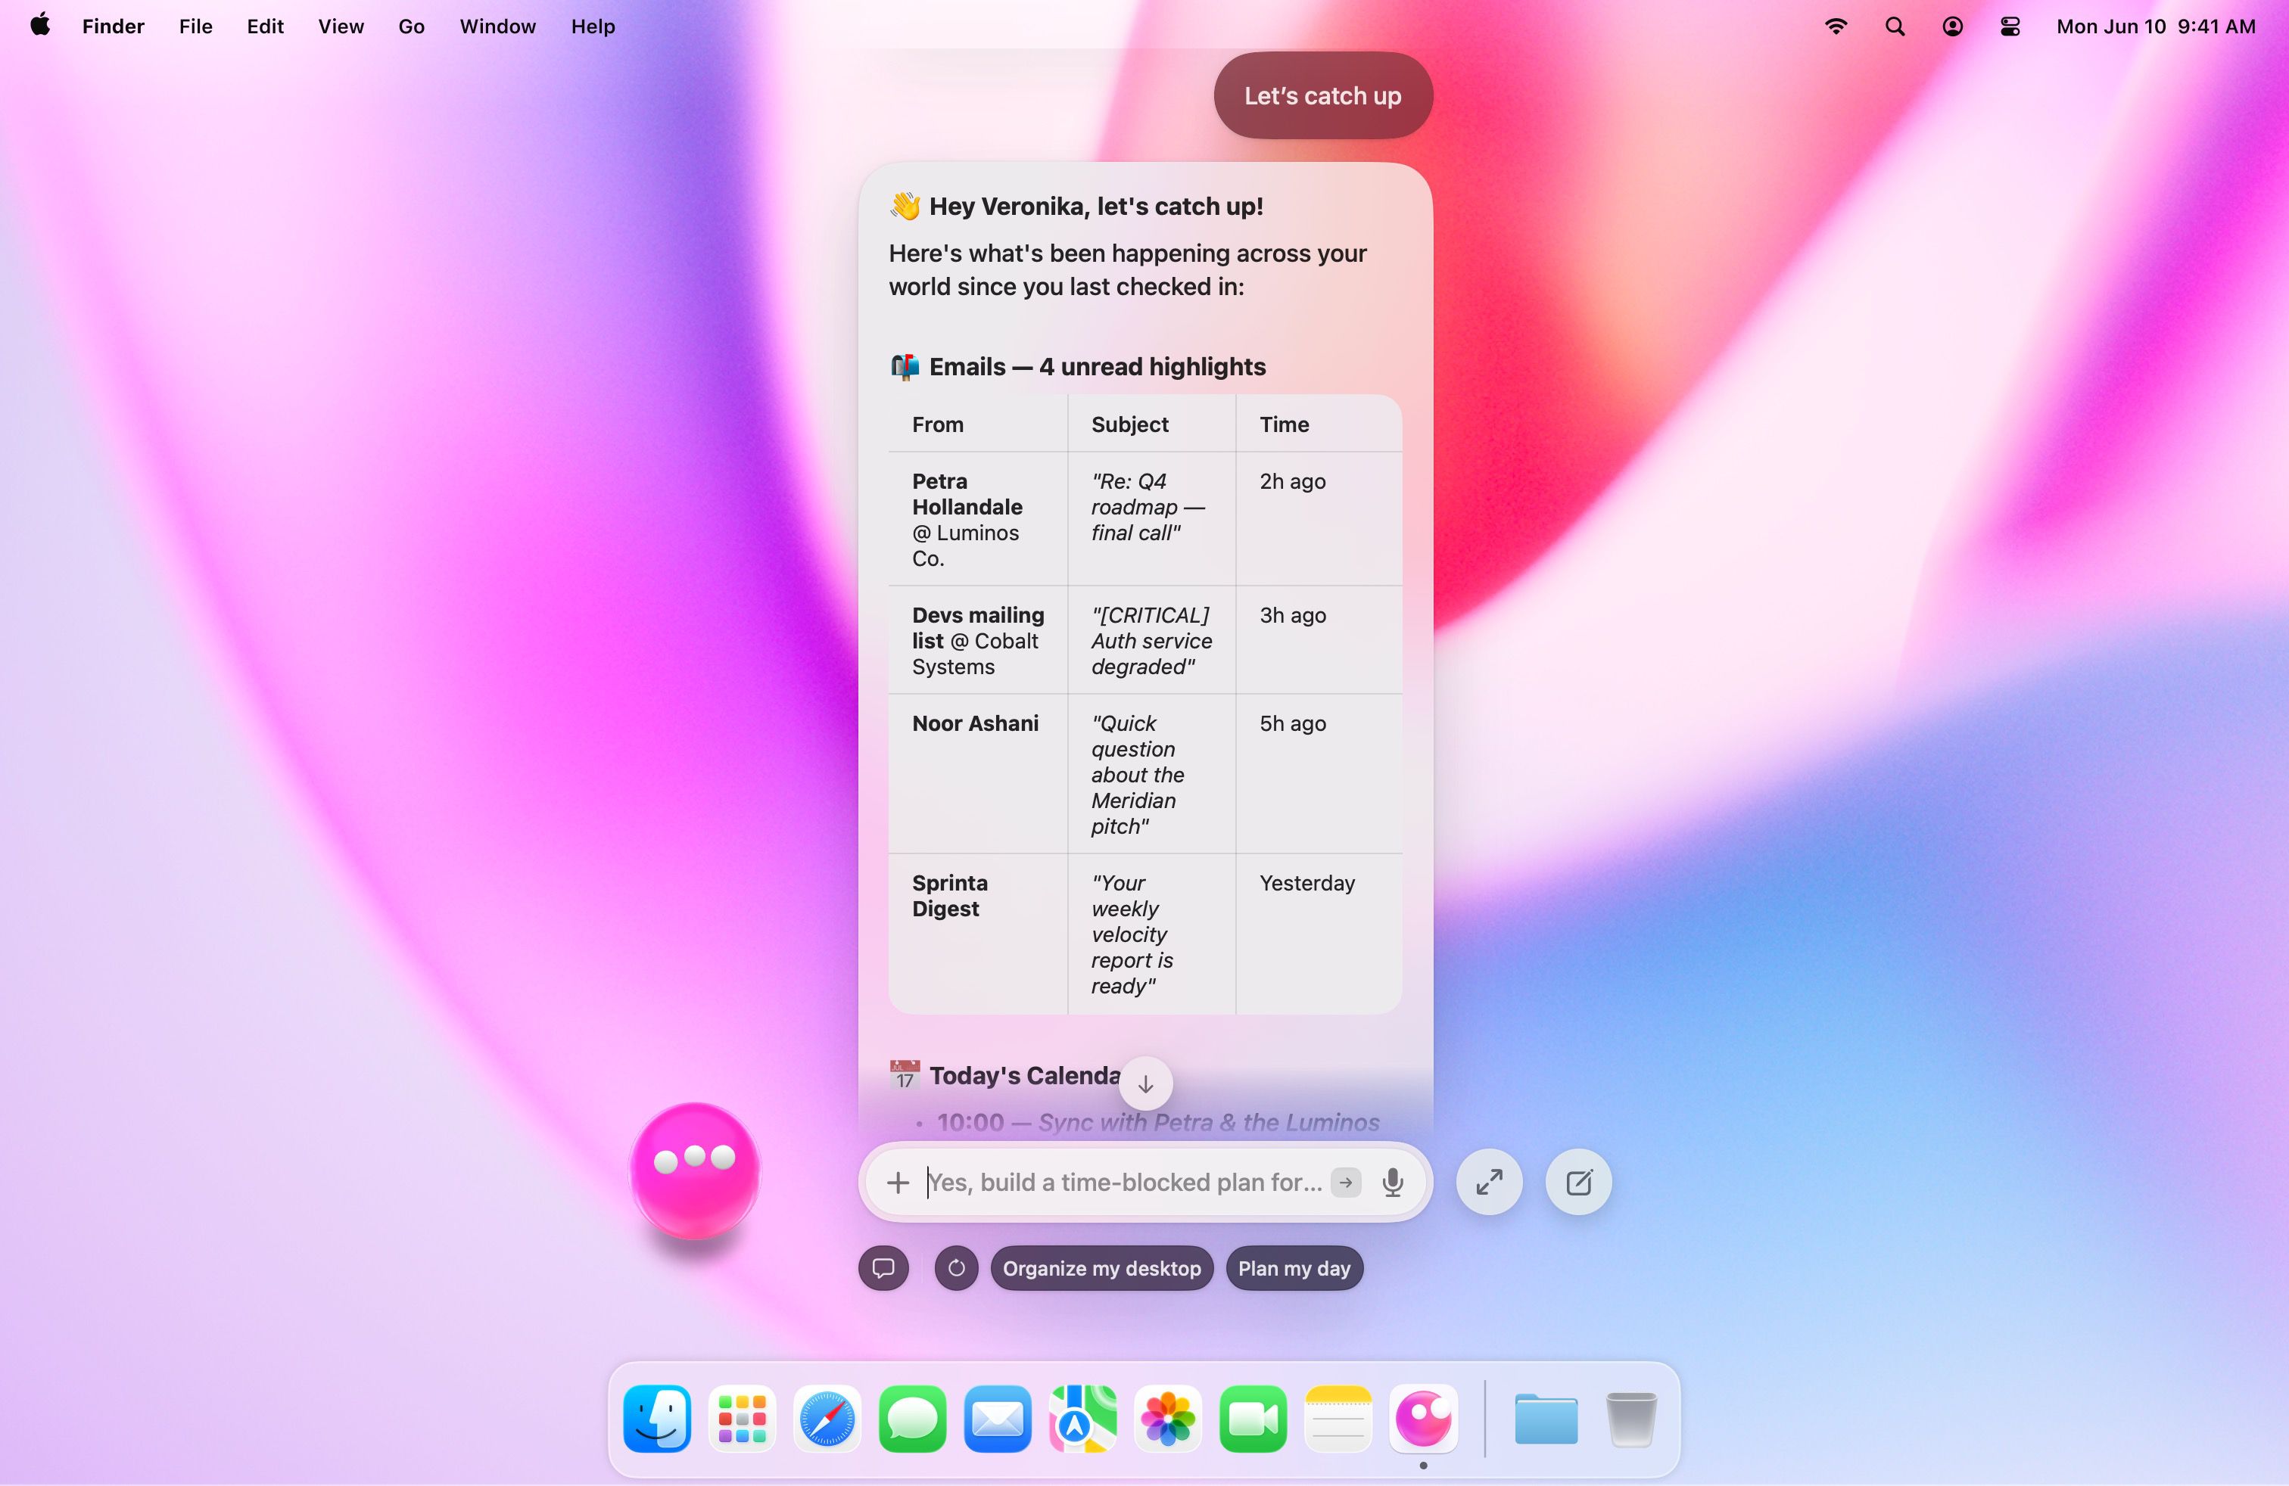Open Spotlight search in the menu bar
This screenshot has width=2289, height=1486.
1895,27
